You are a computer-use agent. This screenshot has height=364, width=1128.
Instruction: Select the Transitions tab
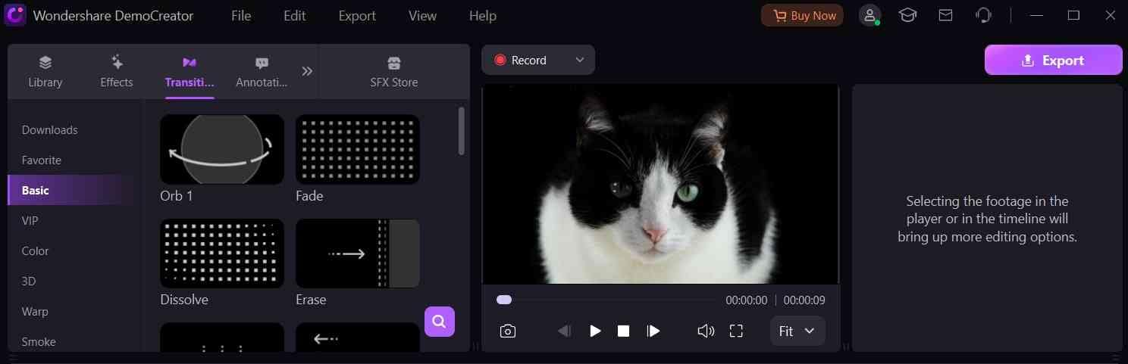pos(190,71)
